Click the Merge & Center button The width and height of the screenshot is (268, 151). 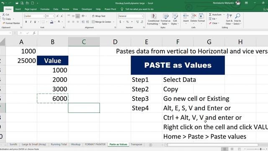pyautogui.click(x=101, y=22)
